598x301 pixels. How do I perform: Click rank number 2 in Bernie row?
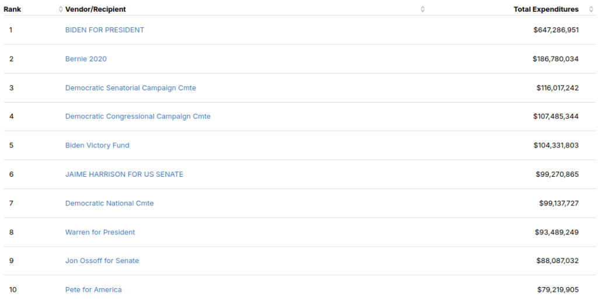(x=11, y=59)
